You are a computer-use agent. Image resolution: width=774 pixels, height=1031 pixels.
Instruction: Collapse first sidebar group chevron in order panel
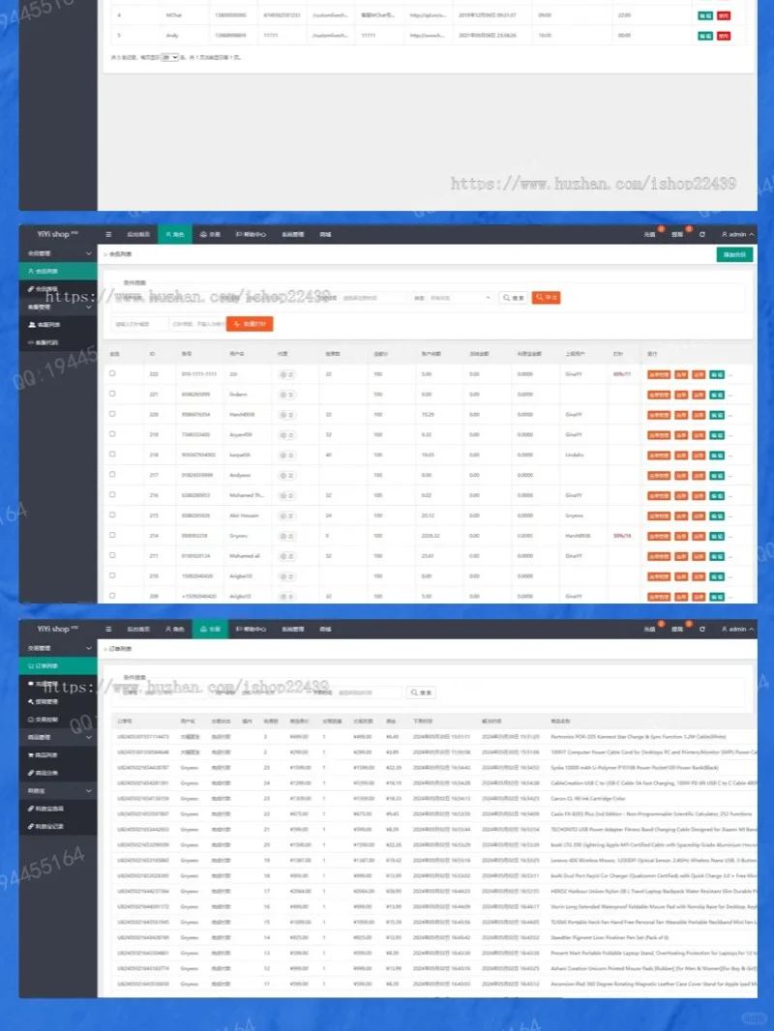coord(88,648)
